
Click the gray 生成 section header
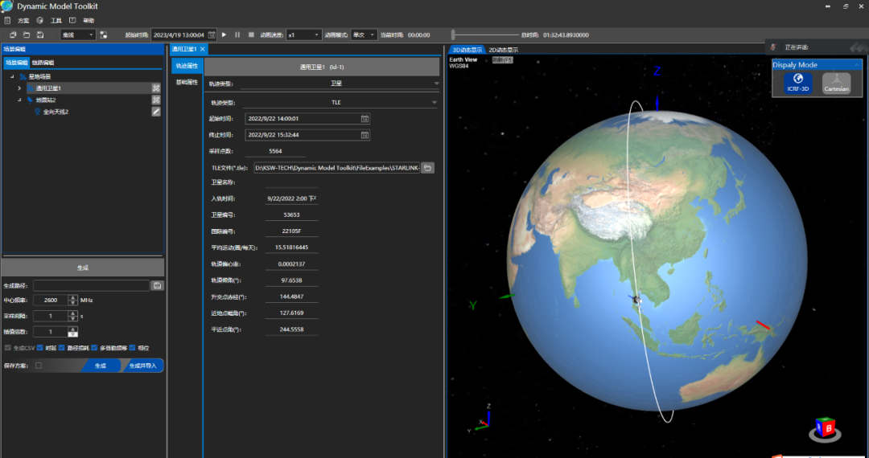(83, 268)
